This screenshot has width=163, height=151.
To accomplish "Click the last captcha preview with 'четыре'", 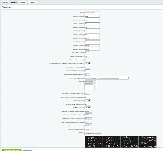I will [x=148, y=142].
